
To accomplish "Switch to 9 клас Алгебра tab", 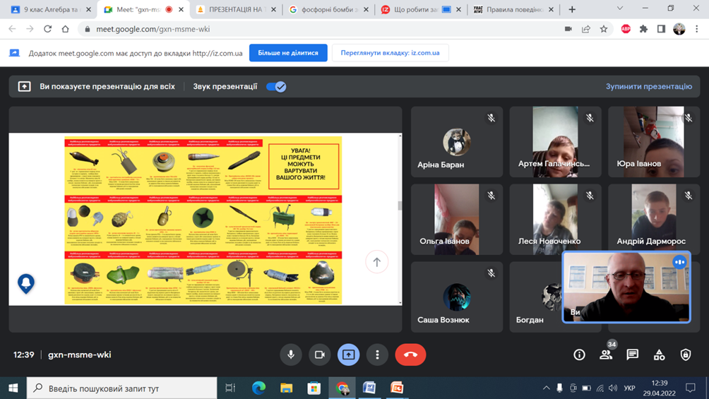I will (x=49, y=10).
